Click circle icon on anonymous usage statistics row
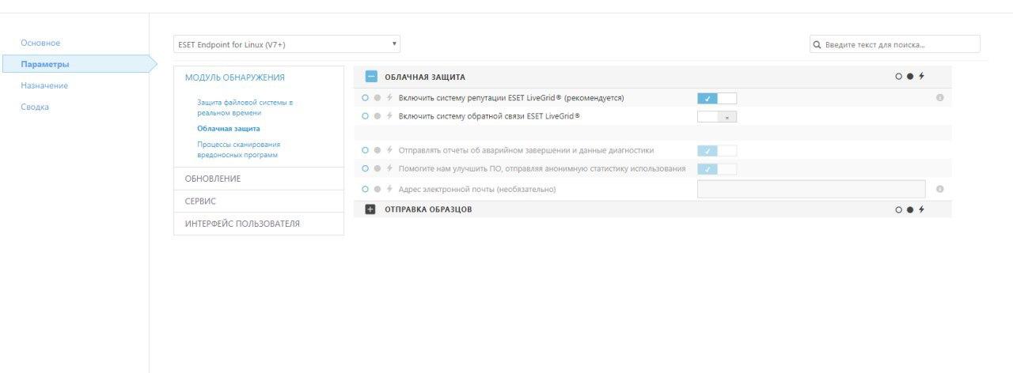The height and width of the screenshot is (373, 1013). coord(365,168)
